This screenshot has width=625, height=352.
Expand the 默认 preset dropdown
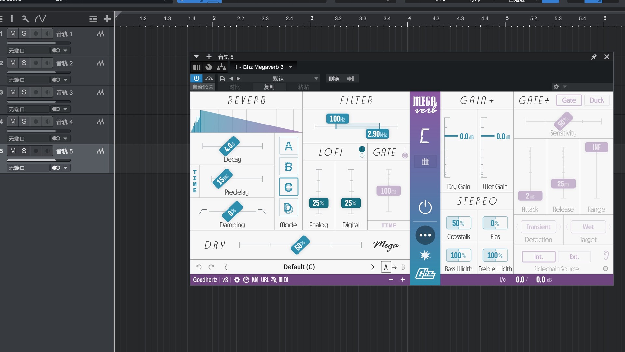(316, 79)
